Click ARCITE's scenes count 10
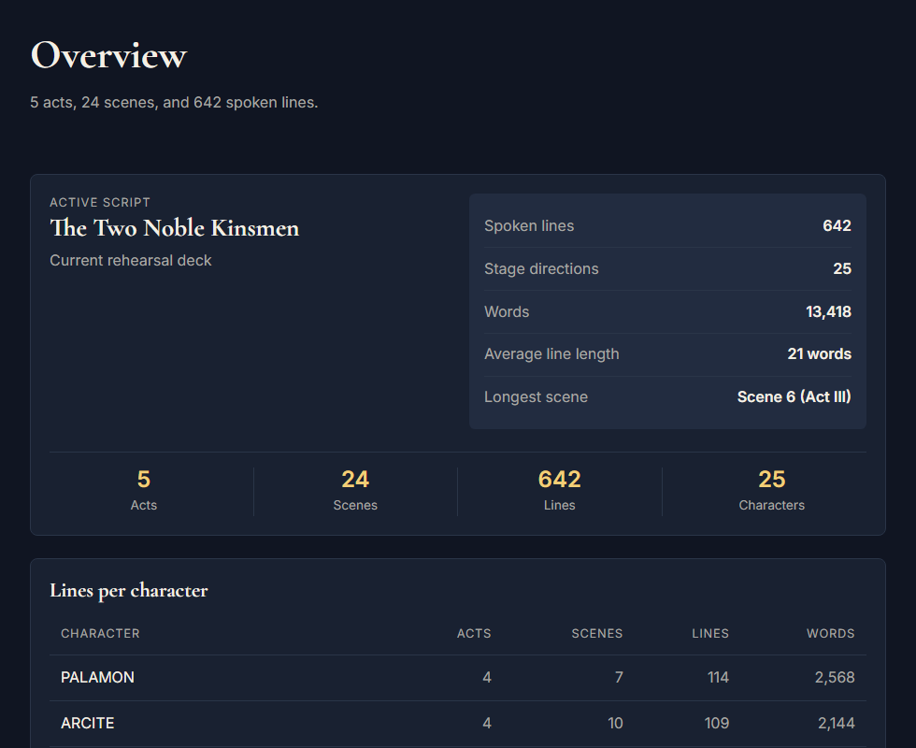The image size is (916, 748). [x=615, y=724]
